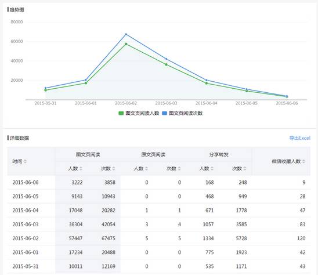The width and height of the screenshot is (318, 275).
Task: Sort table by 时间 column arrow
Action: coord(25,161)
